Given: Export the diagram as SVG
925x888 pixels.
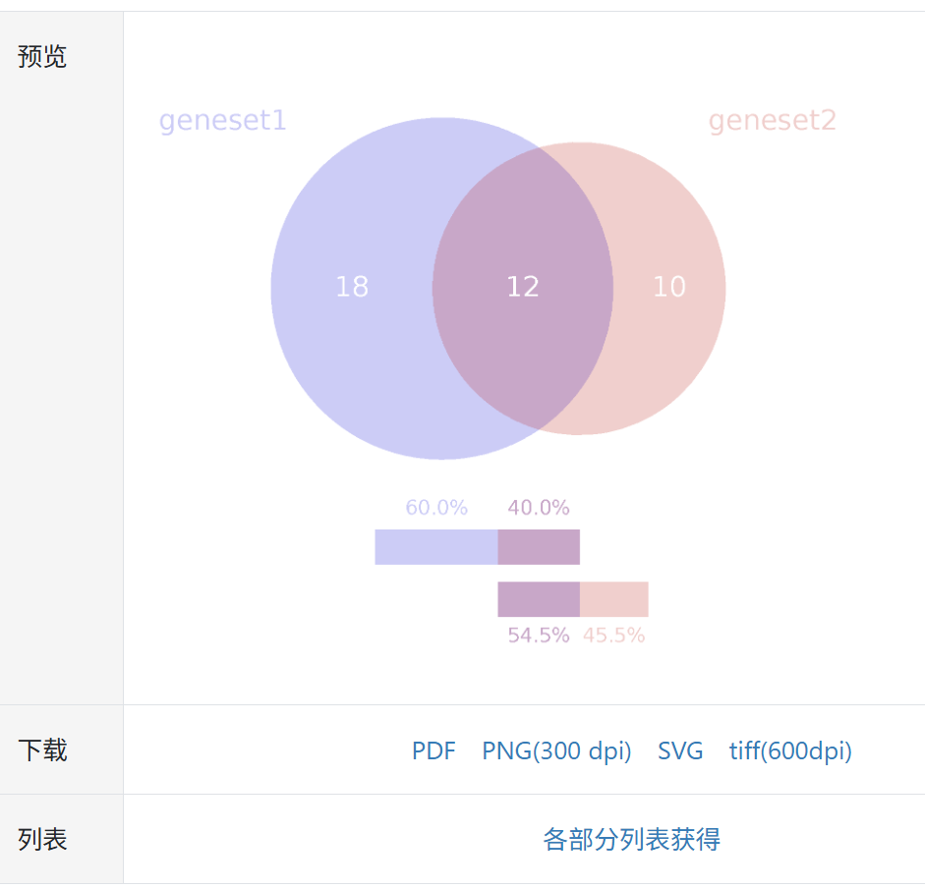Looking at the screenshot, I should tap(680, 750).
